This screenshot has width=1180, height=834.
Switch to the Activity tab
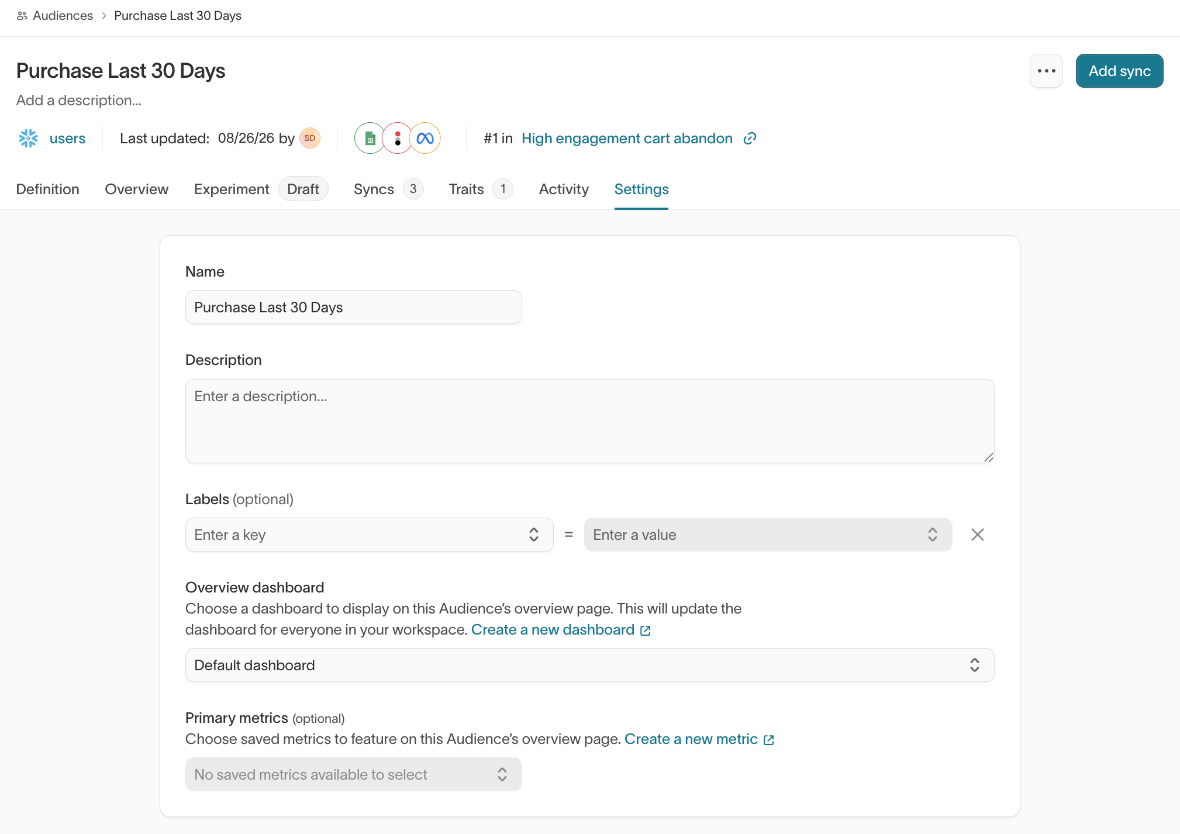point(564,189)
